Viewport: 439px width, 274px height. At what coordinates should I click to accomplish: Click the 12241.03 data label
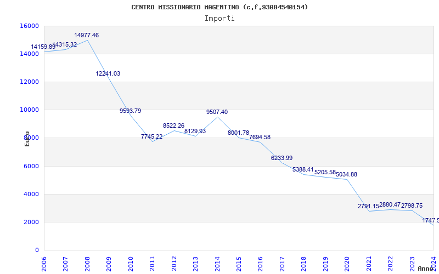(x=108, y=73)
